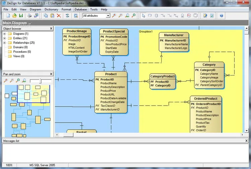Viewport: 251px width, 169px height.
Task: Close the Pan and zoom panel
Action: (x=51, y=74)
